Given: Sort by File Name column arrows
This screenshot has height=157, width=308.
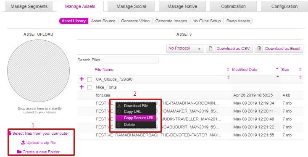Looking at the screenshot, I should click(228, 69).
